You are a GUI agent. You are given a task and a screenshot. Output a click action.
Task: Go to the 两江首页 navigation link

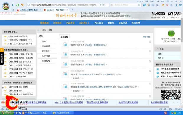click(x=99, y=23)
